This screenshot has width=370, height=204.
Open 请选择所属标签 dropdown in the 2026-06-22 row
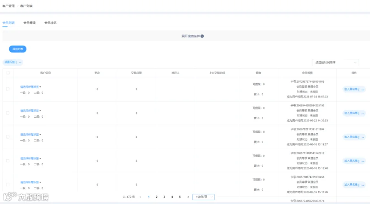pyautogui.click(x=31, y=111)
